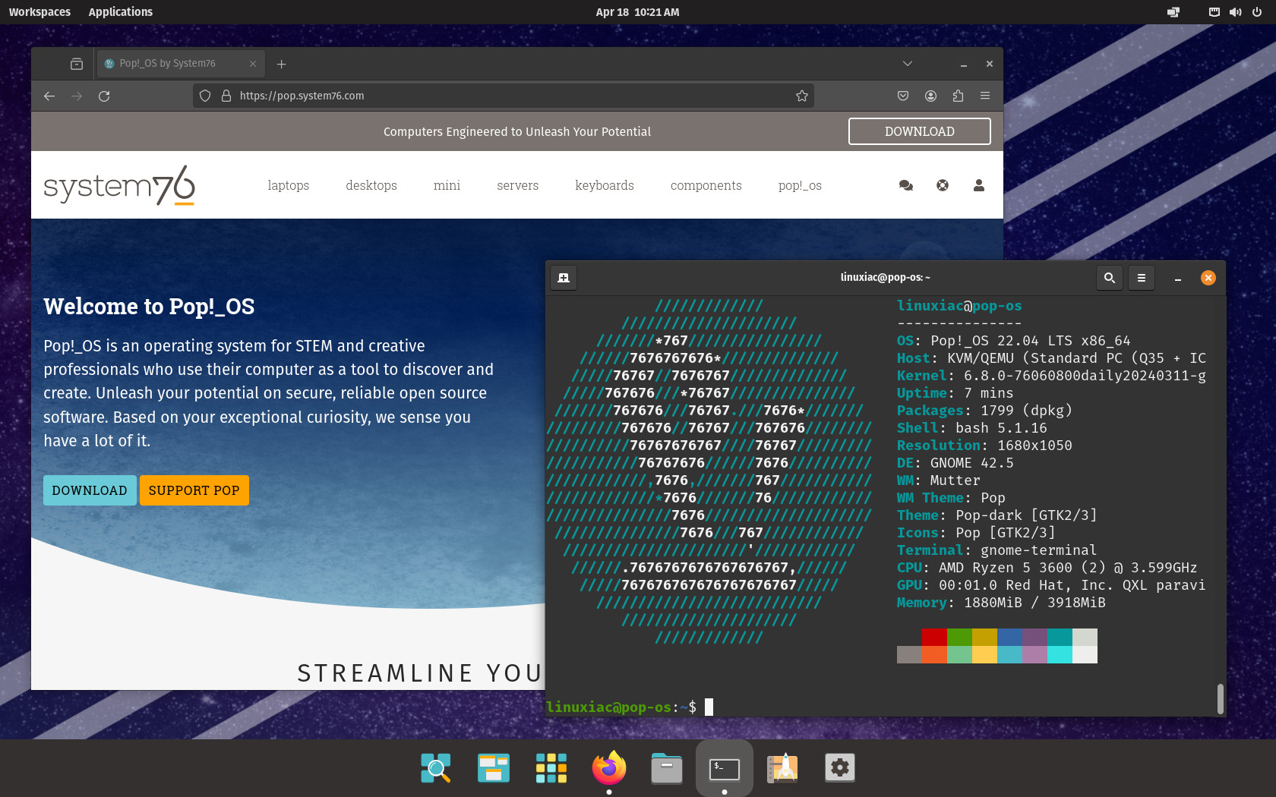Open Workspaces overview in top bar

39,12
